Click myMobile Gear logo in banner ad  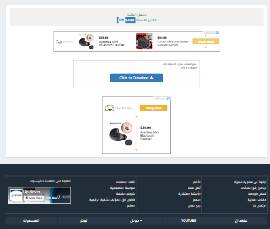[65, 42]
